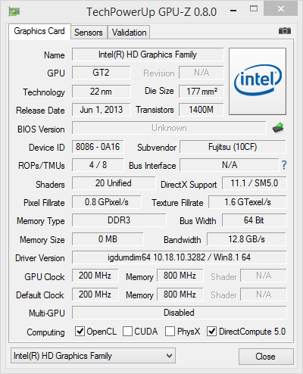Click the Bus Interface question mark icon
This screenshot has height=374, width=303.
(x=284, y=165)
